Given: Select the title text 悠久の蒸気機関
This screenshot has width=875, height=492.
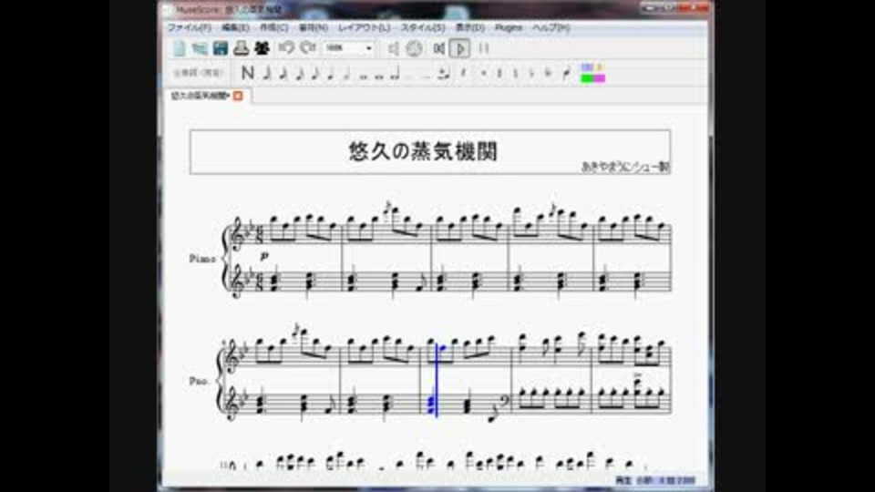Looking at the screenshot, I should point(423,151).
